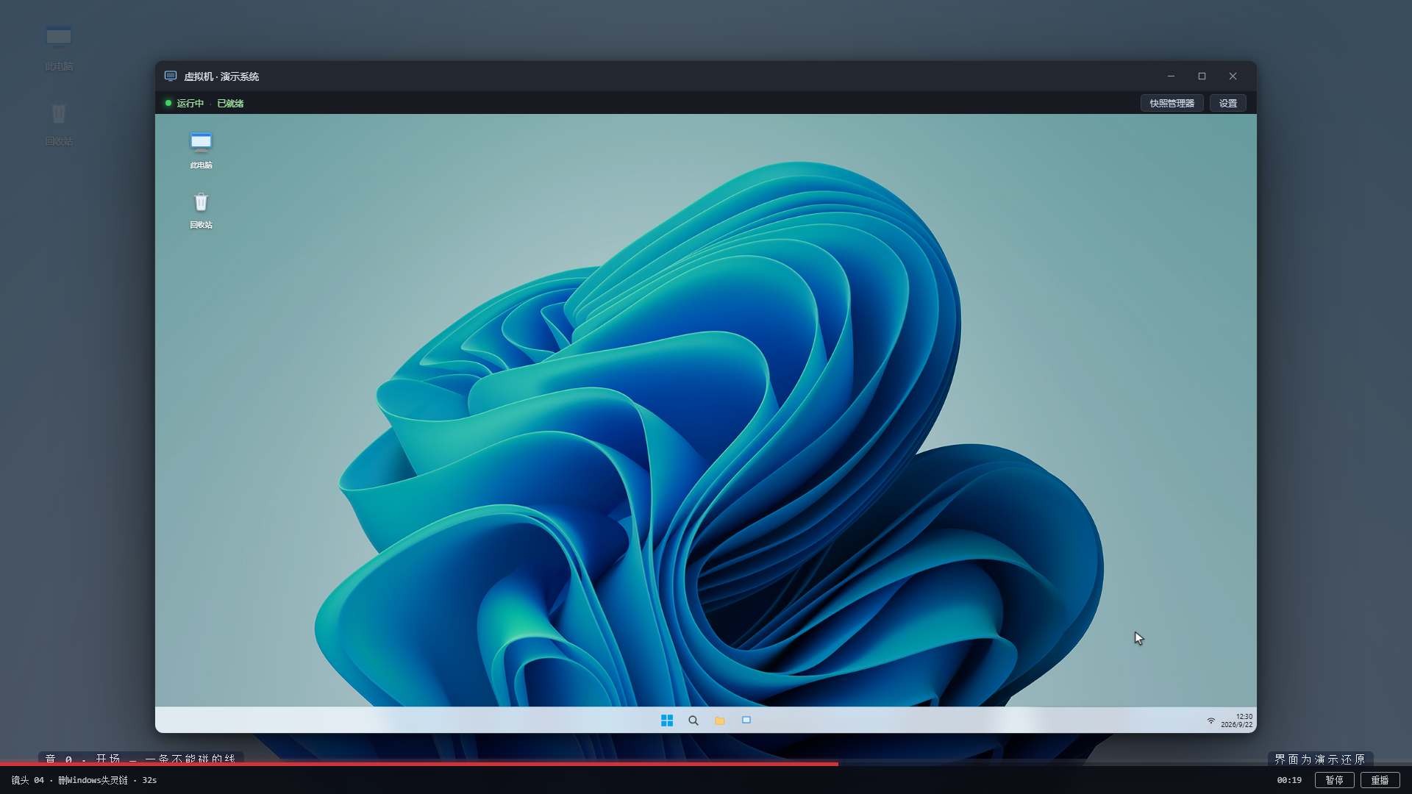
Task: Open 此电脑 icon inside the virtual machine
Action: tap(201, 150)
